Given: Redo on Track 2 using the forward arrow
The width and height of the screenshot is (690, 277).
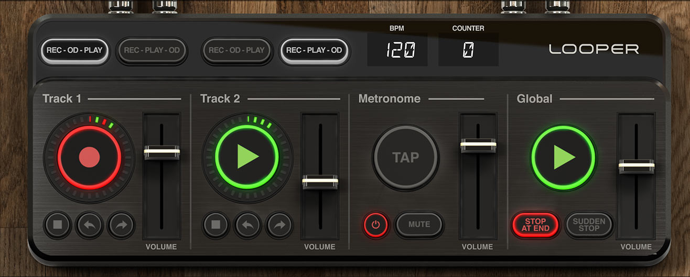Looking at the screenshot, I should click(279, 225).
